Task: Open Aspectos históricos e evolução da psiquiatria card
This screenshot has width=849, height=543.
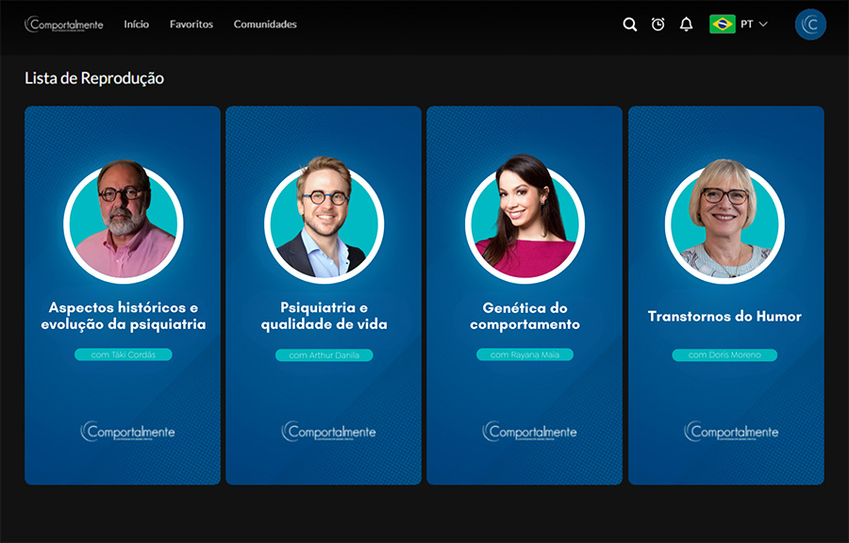Action: [x=123, y=295]
